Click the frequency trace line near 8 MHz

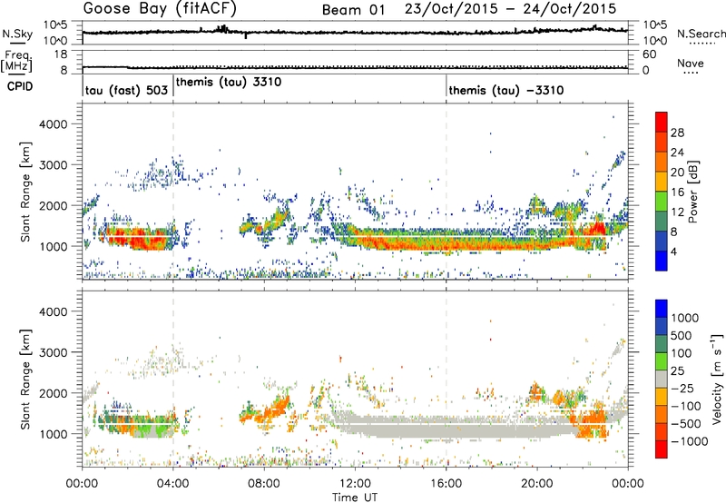coord(355,68)
